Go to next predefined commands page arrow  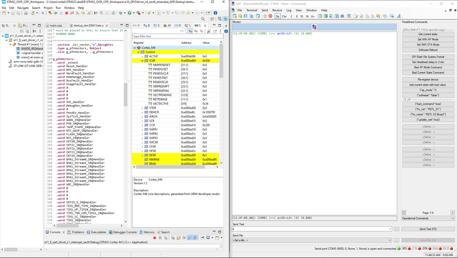(x=452, y=213)
